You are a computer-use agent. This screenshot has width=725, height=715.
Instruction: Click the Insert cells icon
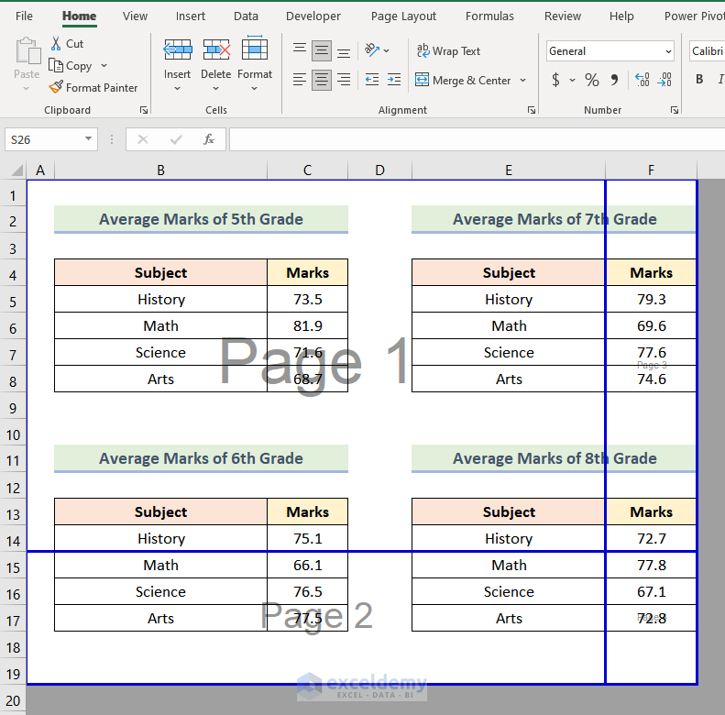[x=177, y=50]
